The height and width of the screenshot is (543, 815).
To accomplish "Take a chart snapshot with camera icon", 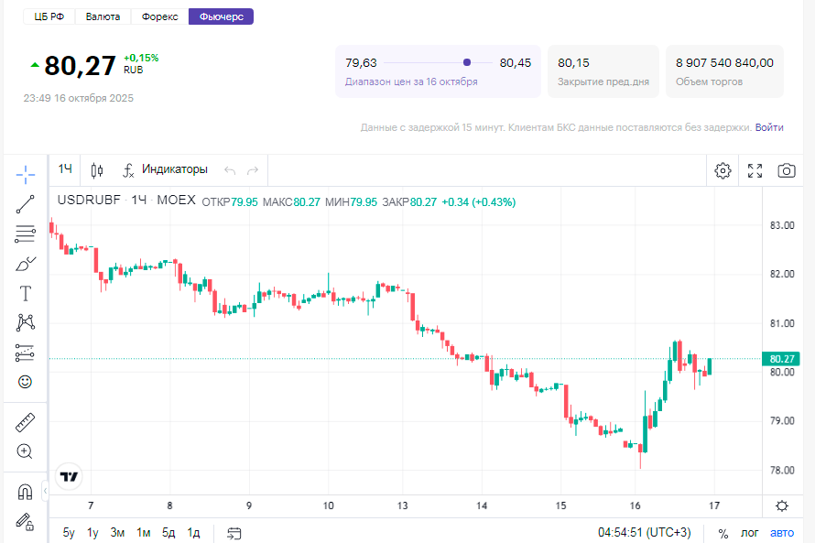I will 786,170.
